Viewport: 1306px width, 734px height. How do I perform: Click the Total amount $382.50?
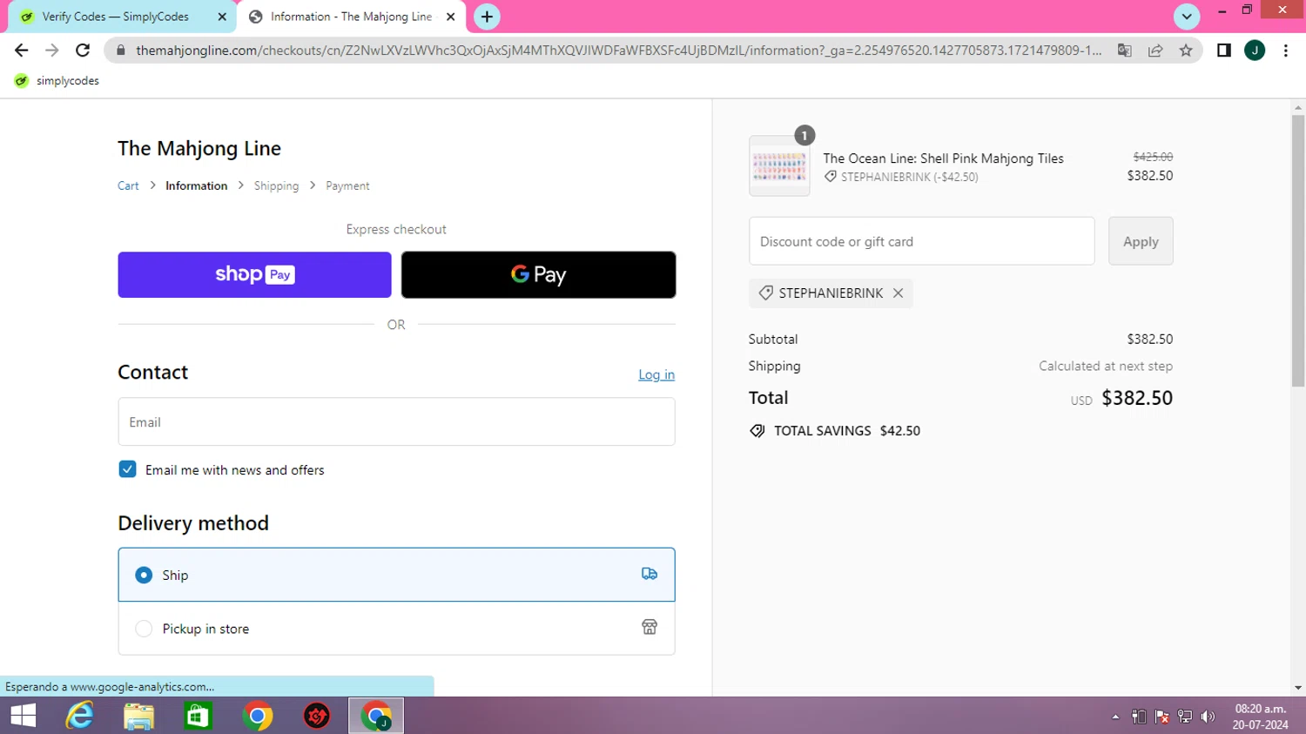(x=1137, y=398)
